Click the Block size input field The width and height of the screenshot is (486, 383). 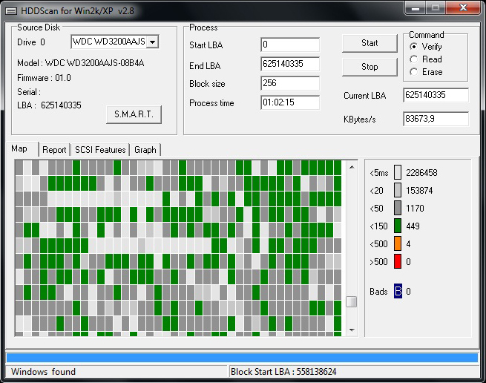pyautogui.click(x=290, y=83)
